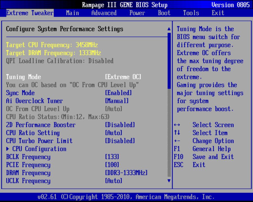Viewport: 253px width, 202px height.
Task: Click the scroll up arrow
Action: 169,29
